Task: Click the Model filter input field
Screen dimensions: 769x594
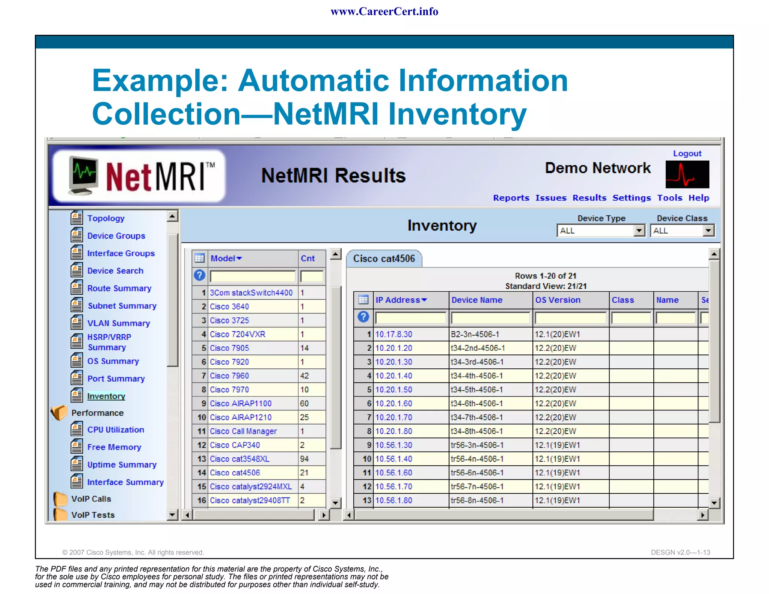Action: [253, 276]
